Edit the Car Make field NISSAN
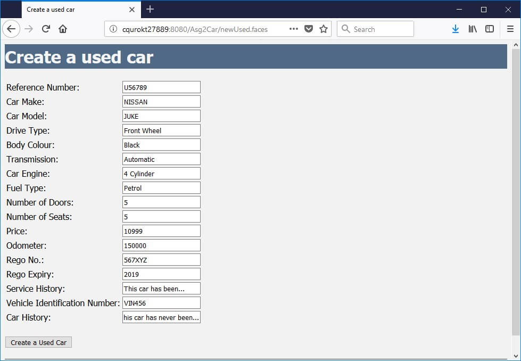The height and width of the screenshot is (361, 521). click(161, 101)
